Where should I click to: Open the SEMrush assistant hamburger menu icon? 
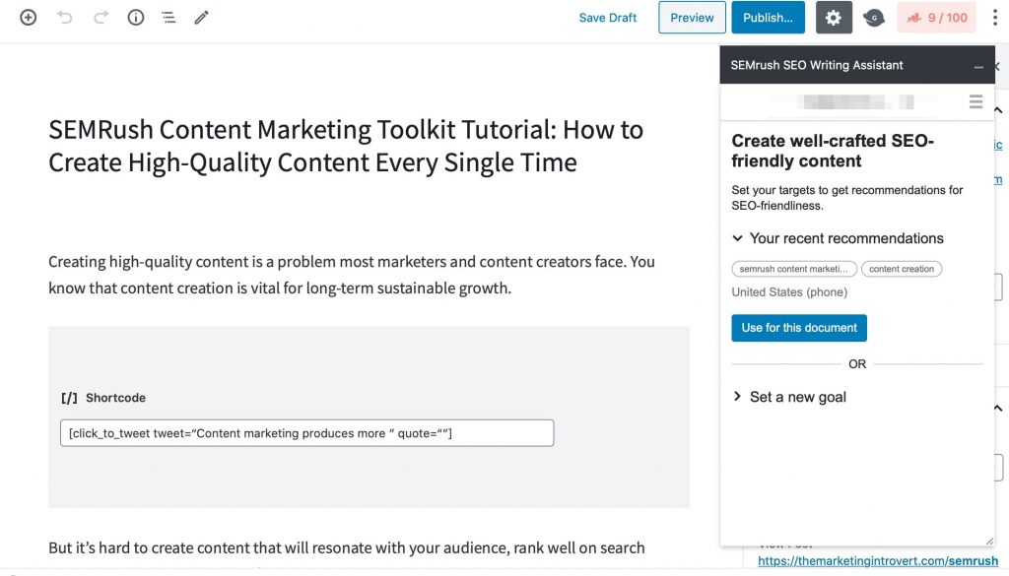pos(975,101)
